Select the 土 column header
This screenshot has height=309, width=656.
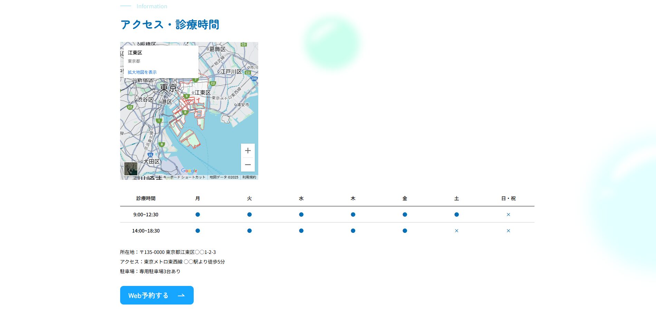tap(456, 198)
